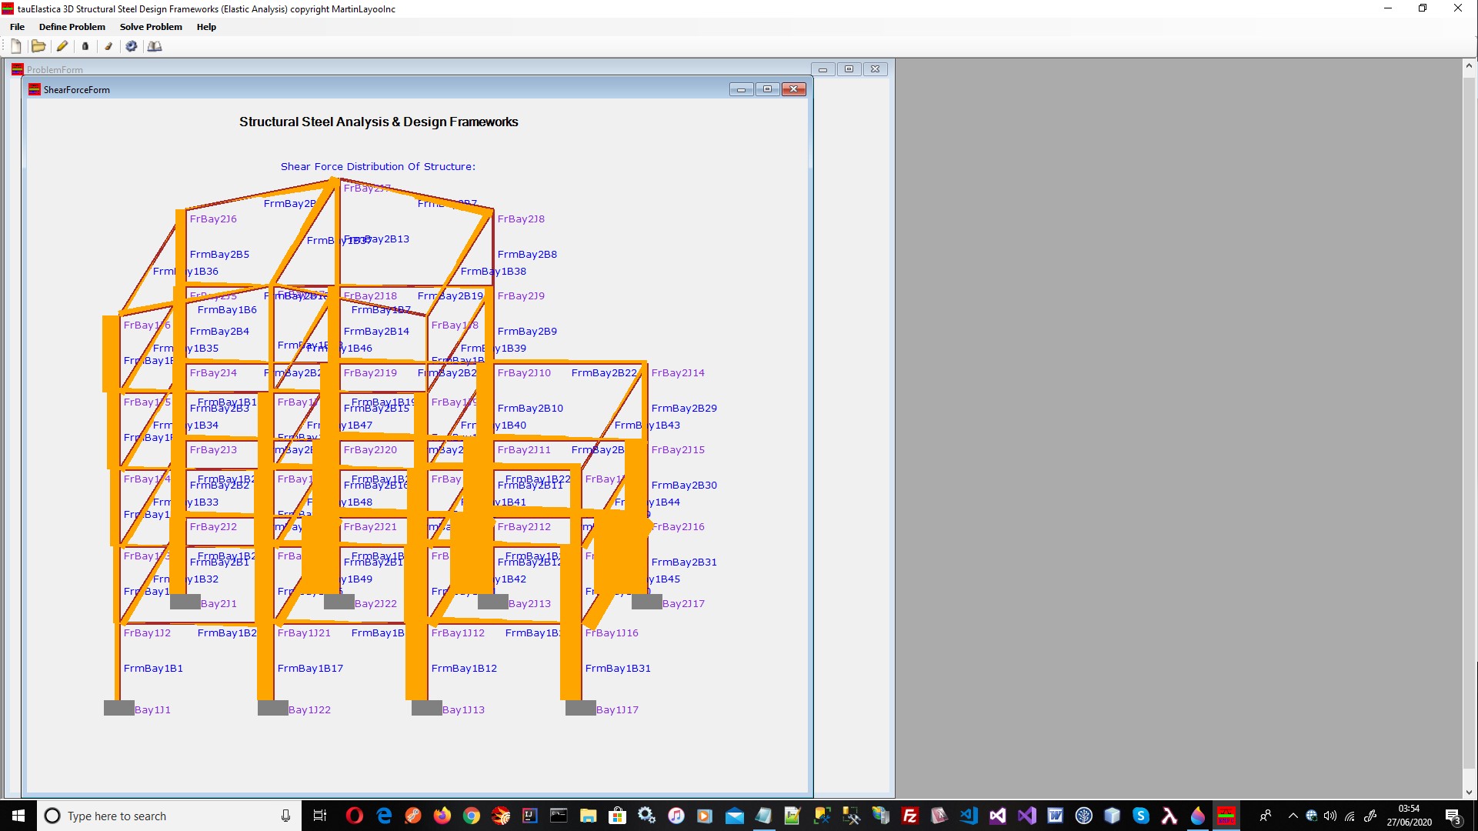The height and width of the screenshot is (831, 1478).
Task: Open the Command Prompt taskbar icon
Action: pos(559,816)
